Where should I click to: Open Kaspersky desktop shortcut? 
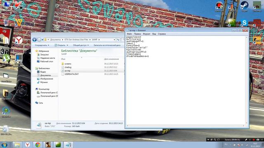[x=19, y=6]
